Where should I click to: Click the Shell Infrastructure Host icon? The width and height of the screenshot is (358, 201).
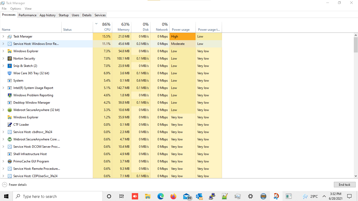pos(10,154)
